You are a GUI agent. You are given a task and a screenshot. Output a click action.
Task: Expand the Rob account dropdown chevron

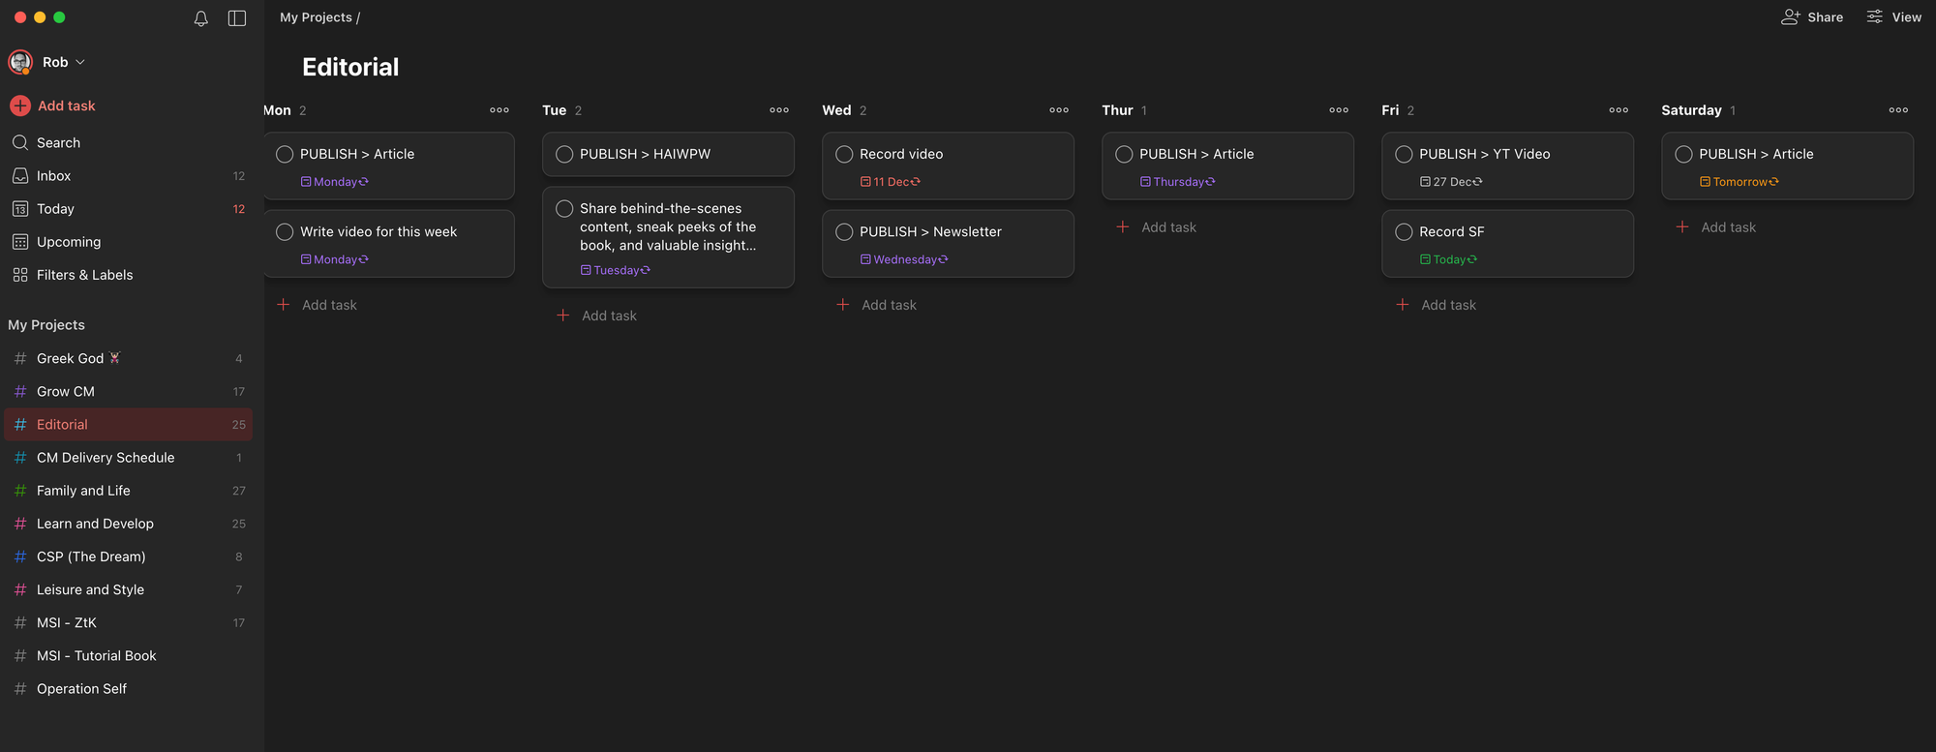[80, 62]
